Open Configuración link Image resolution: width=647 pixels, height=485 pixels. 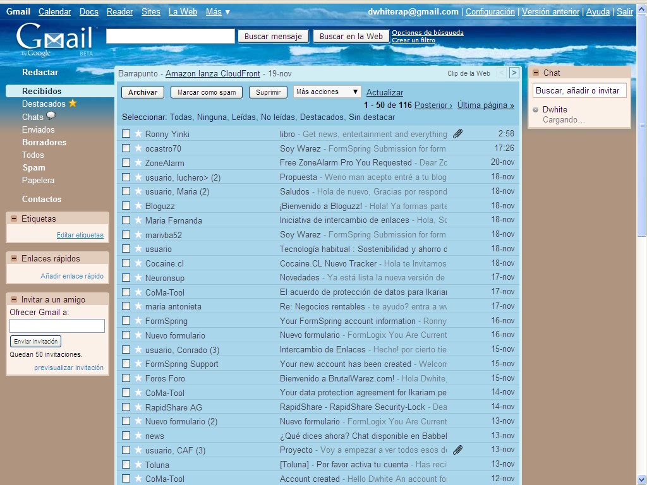490,12
